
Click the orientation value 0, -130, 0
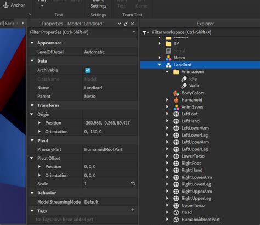[x=93, y=132]
